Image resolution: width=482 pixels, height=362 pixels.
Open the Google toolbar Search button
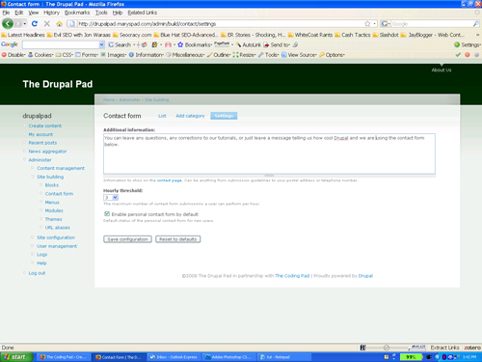[120, 44]
